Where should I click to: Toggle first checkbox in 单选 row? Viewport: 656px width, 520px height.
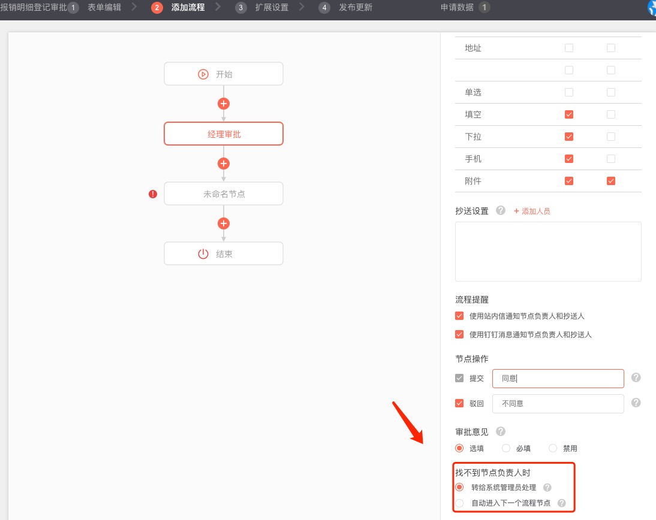coord(569,92)
